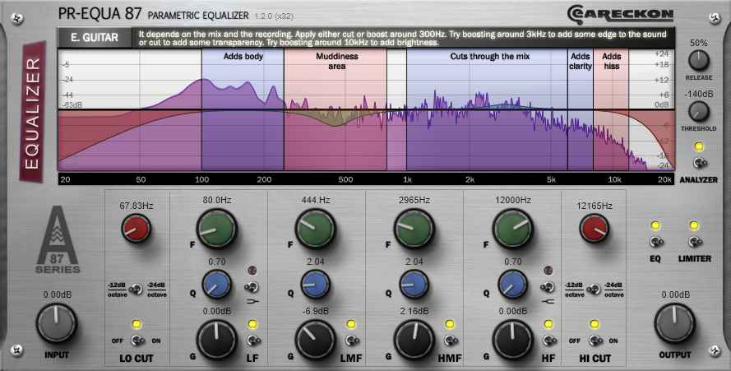
Task: Flip the LO CUT OFF/ON switch
Action: tap(136, 341)
